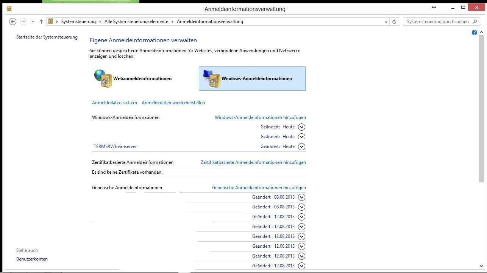Expand the first generic credential dated 12.08.2013
The height and width of the screenshot is (273, 487).
click(x=301, y=217)
